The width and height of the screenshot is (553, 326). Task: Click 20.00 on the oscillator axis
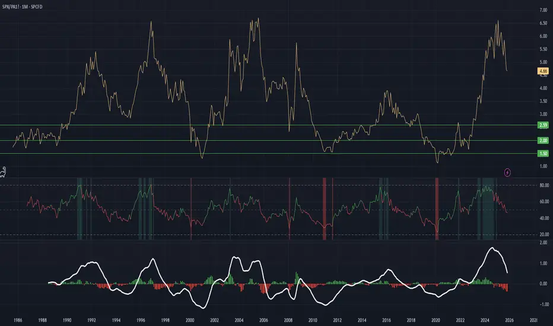click(544, 234)
